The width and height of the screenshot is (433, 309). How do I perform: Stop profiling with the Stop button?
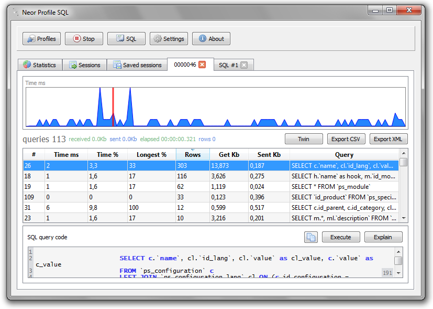click(84, 39)
